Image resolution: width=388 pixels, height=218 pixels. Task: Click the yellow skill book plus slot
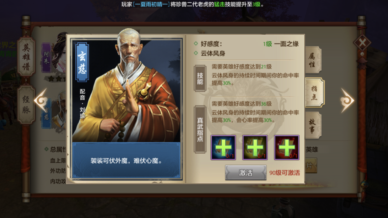click(255, 148)
